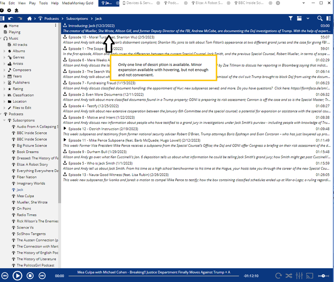Play Episode 11 - Mike Pence Subpoena
The height and width of the screenshot is (282, 334).
[x=65, y=140]
